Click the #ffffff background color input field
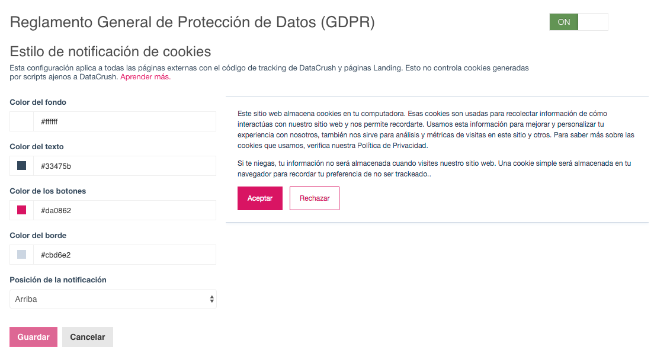654x360 pixels. coord(124,121)
